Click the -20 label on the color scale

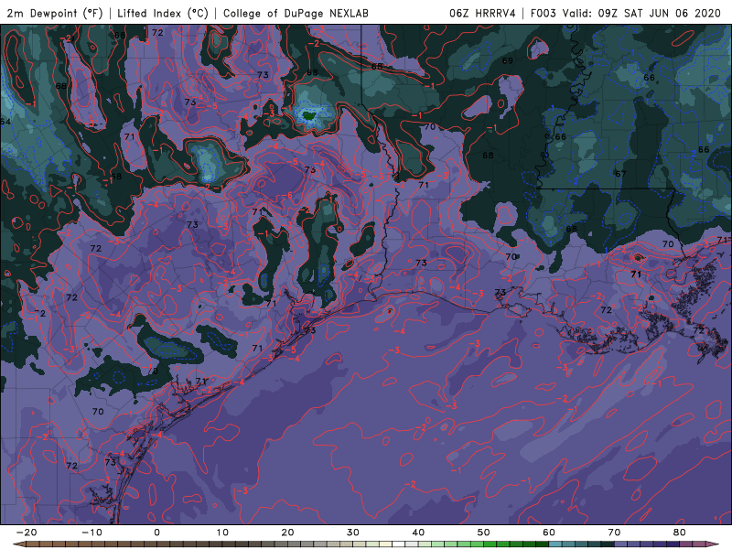27,533
